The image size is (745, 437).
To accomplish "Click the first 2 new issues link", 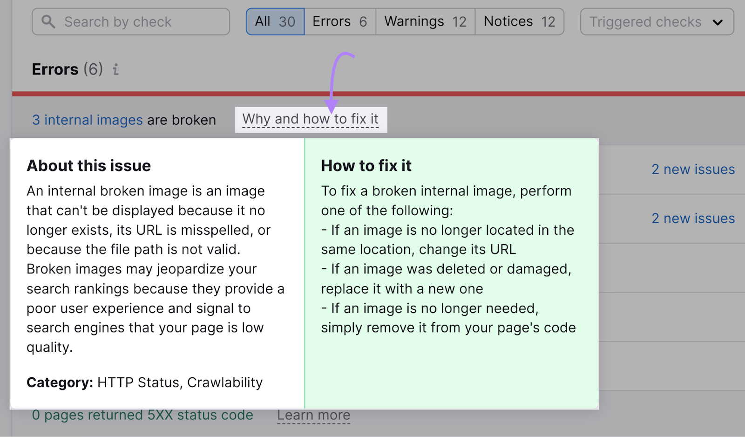I will [x=693, y=169].
